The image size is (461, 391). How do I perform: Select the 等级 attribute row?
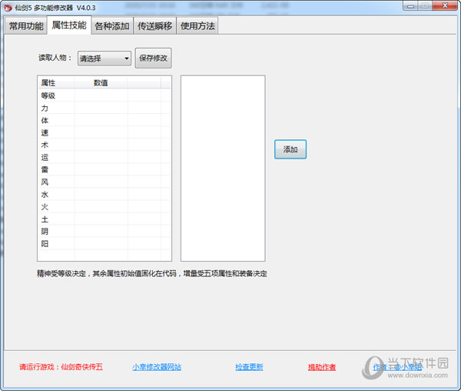pos(104,95)
